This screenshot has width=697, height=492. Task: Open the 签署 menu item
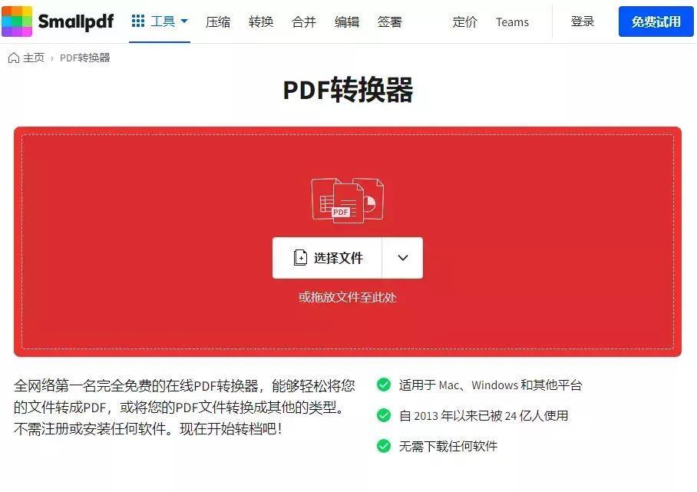pyautogui.click(x=390, y=21)
